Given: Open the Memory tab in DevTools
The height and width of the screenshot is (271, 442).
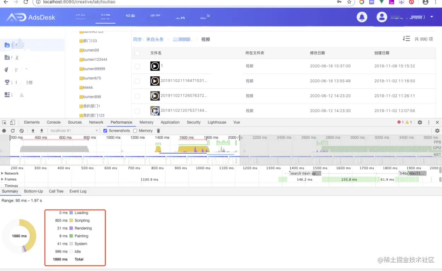Looking at the screenshot, I should click(146, 122).
